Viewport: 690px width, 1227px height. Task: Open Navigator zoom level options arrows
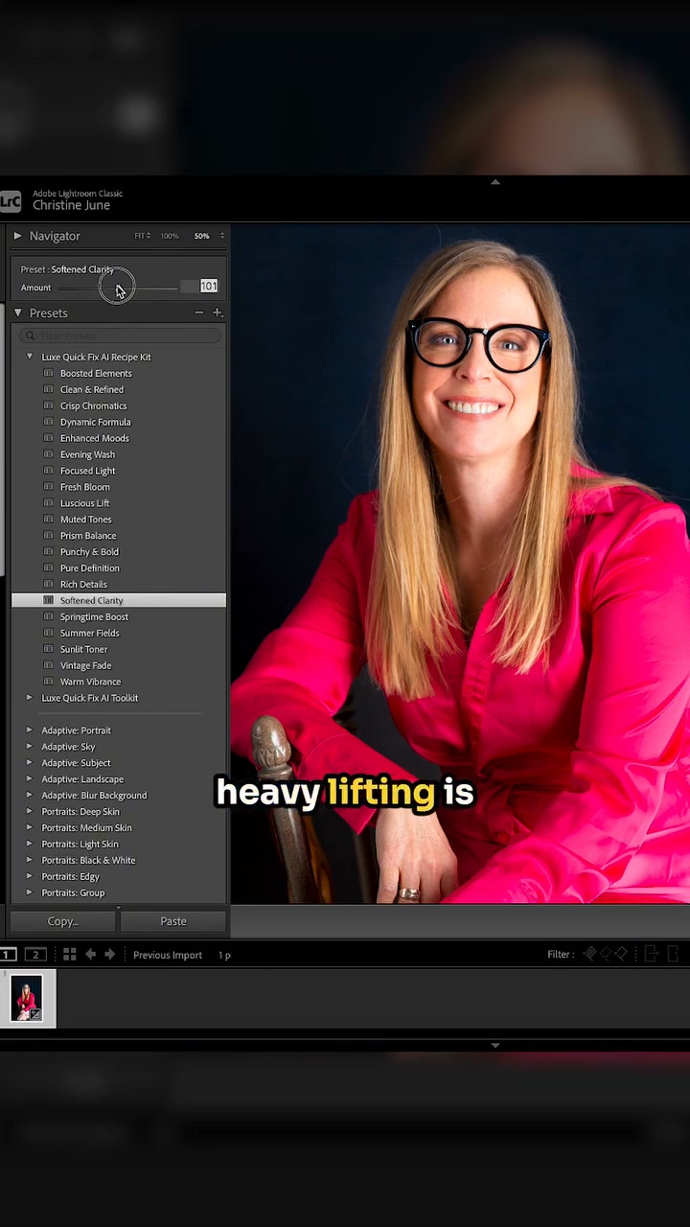click(222, 236)
